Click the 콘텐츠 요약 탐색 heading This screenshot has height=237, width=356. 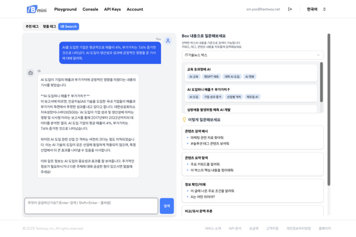pos(196,158)
